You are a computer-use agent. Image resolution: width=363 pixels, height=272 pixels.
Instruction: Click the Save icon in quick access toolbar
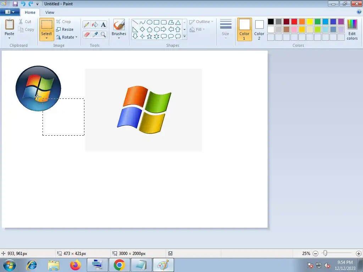pos(15,4)
